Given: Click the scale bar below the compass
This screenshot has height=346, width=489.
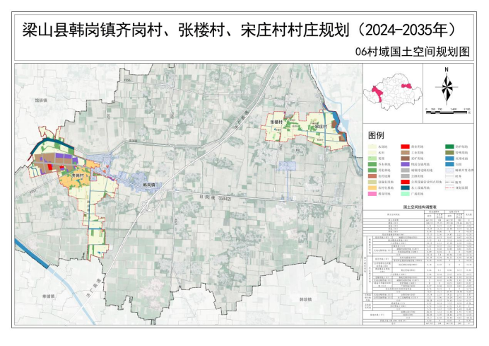Looking at the screenshot, I should tap(447, 109).
